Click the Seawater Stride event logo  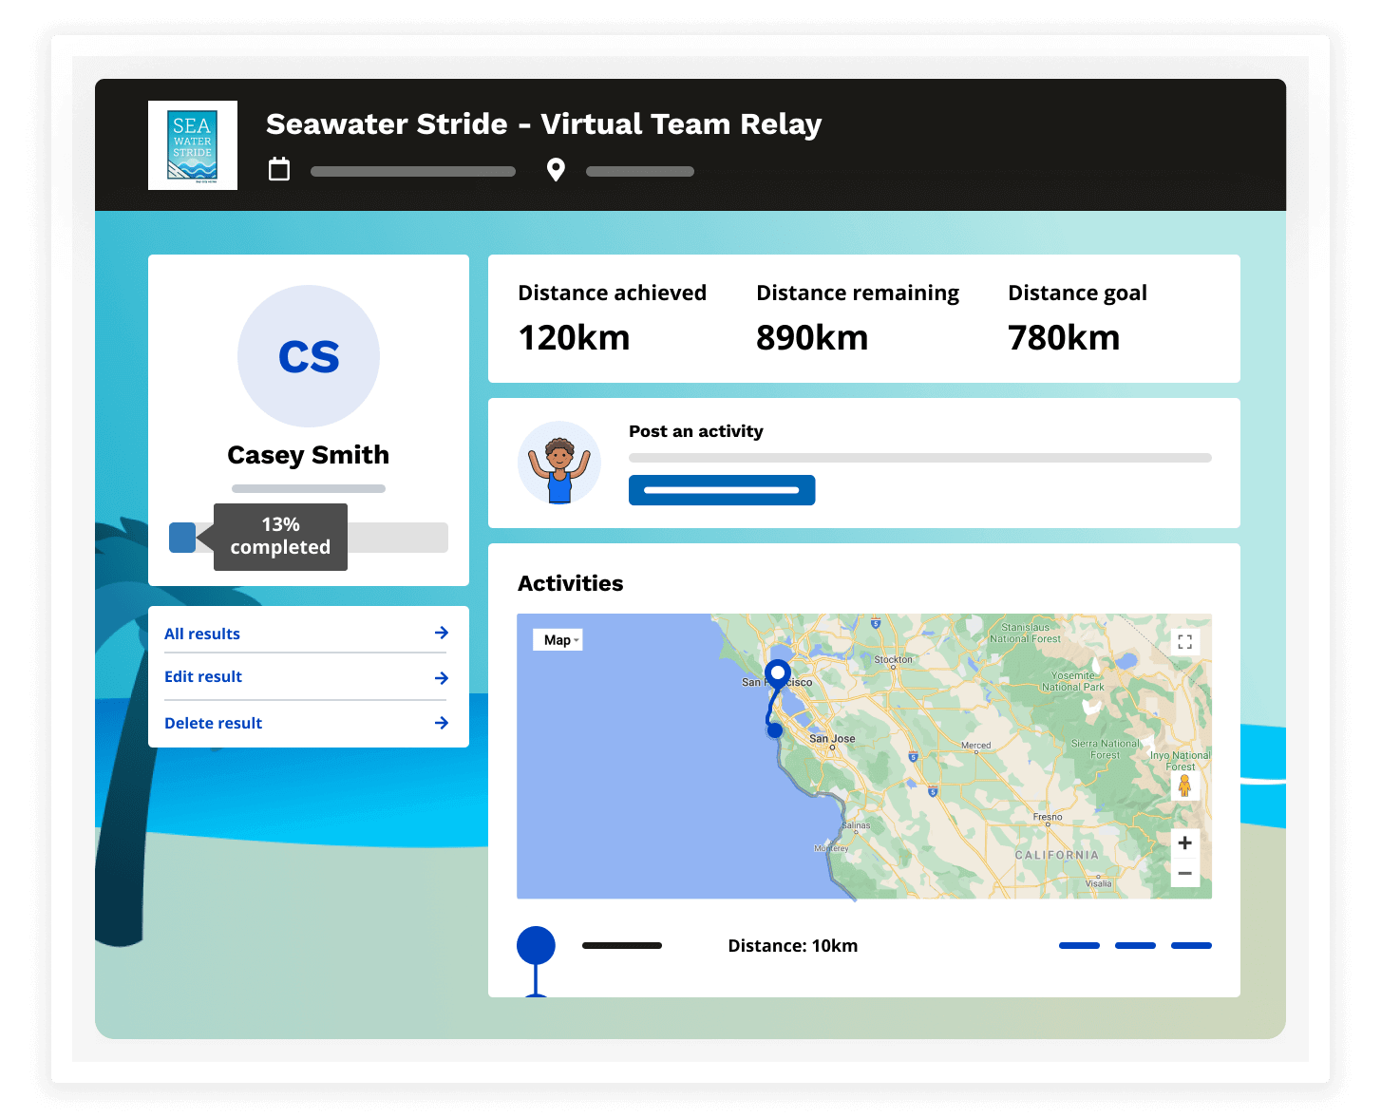tap(193, 145)
